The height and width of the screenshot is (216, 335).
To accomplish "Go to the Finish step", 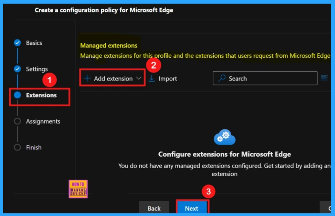I will click(34, 147).
